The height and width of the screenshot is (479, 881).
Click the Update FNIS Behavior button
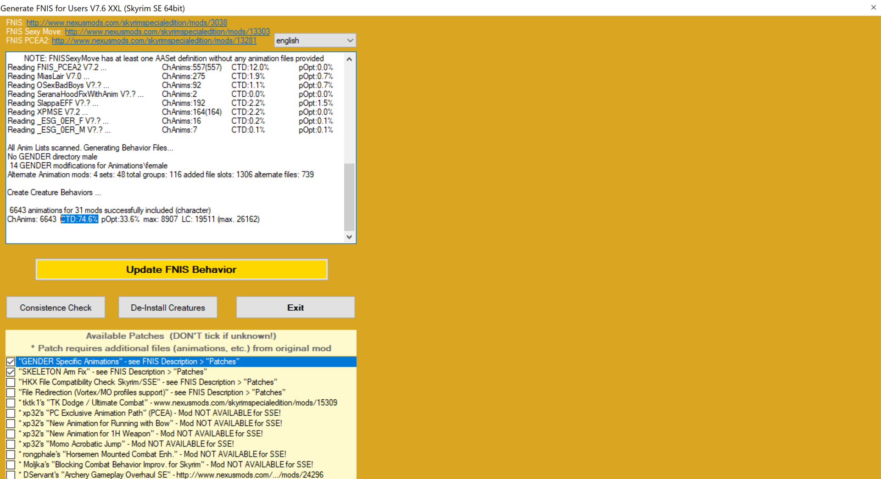click(181, 270)
